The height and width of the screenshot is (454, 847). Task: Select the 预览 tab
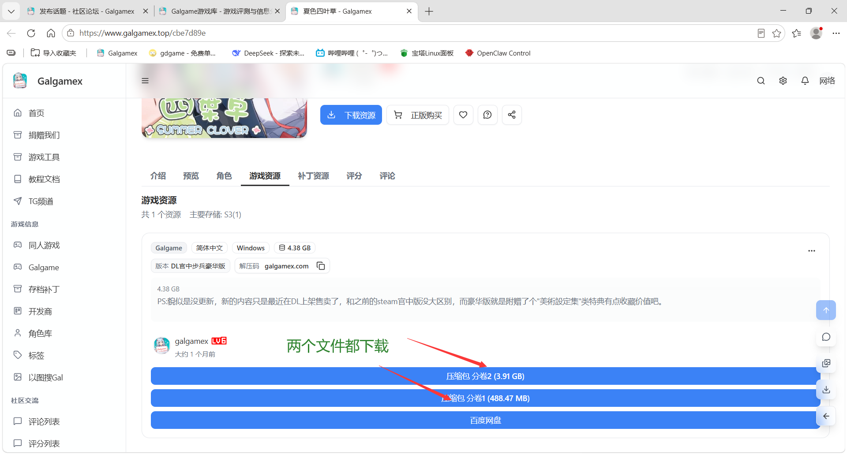191,176
